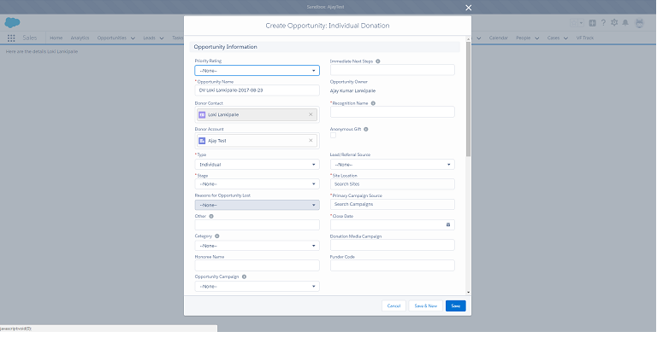Show help info for Recognition Name
The height and width of the screenshot is (355, 657).
click(373, 103)
